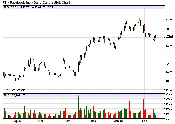Select the 'Cl:28.32' close value

(x=48, y=7)
